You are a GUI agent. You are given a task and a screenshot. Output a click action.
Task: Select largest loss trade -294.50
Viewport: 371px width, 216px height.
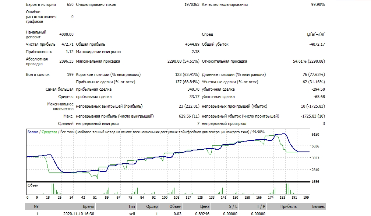(x=318, y=89)
